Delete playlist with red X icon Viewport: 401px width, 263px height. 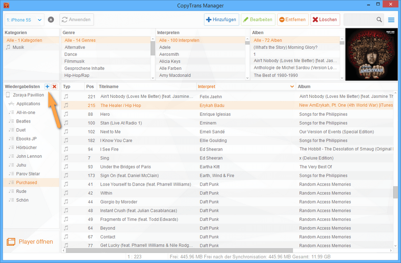54,87
